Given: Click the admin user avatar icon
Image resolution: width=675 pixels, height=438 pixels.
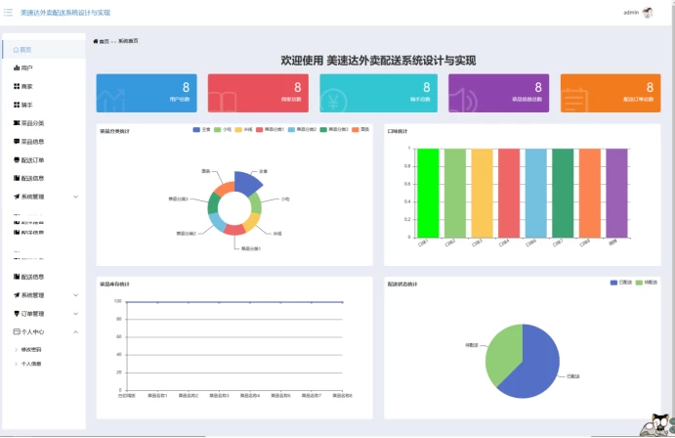Looking at the screenshot, I should [x=647, y=13].
